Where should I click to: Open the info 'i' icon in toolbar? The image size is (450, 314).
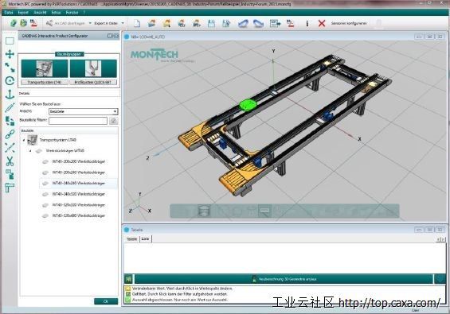(307, 23)
